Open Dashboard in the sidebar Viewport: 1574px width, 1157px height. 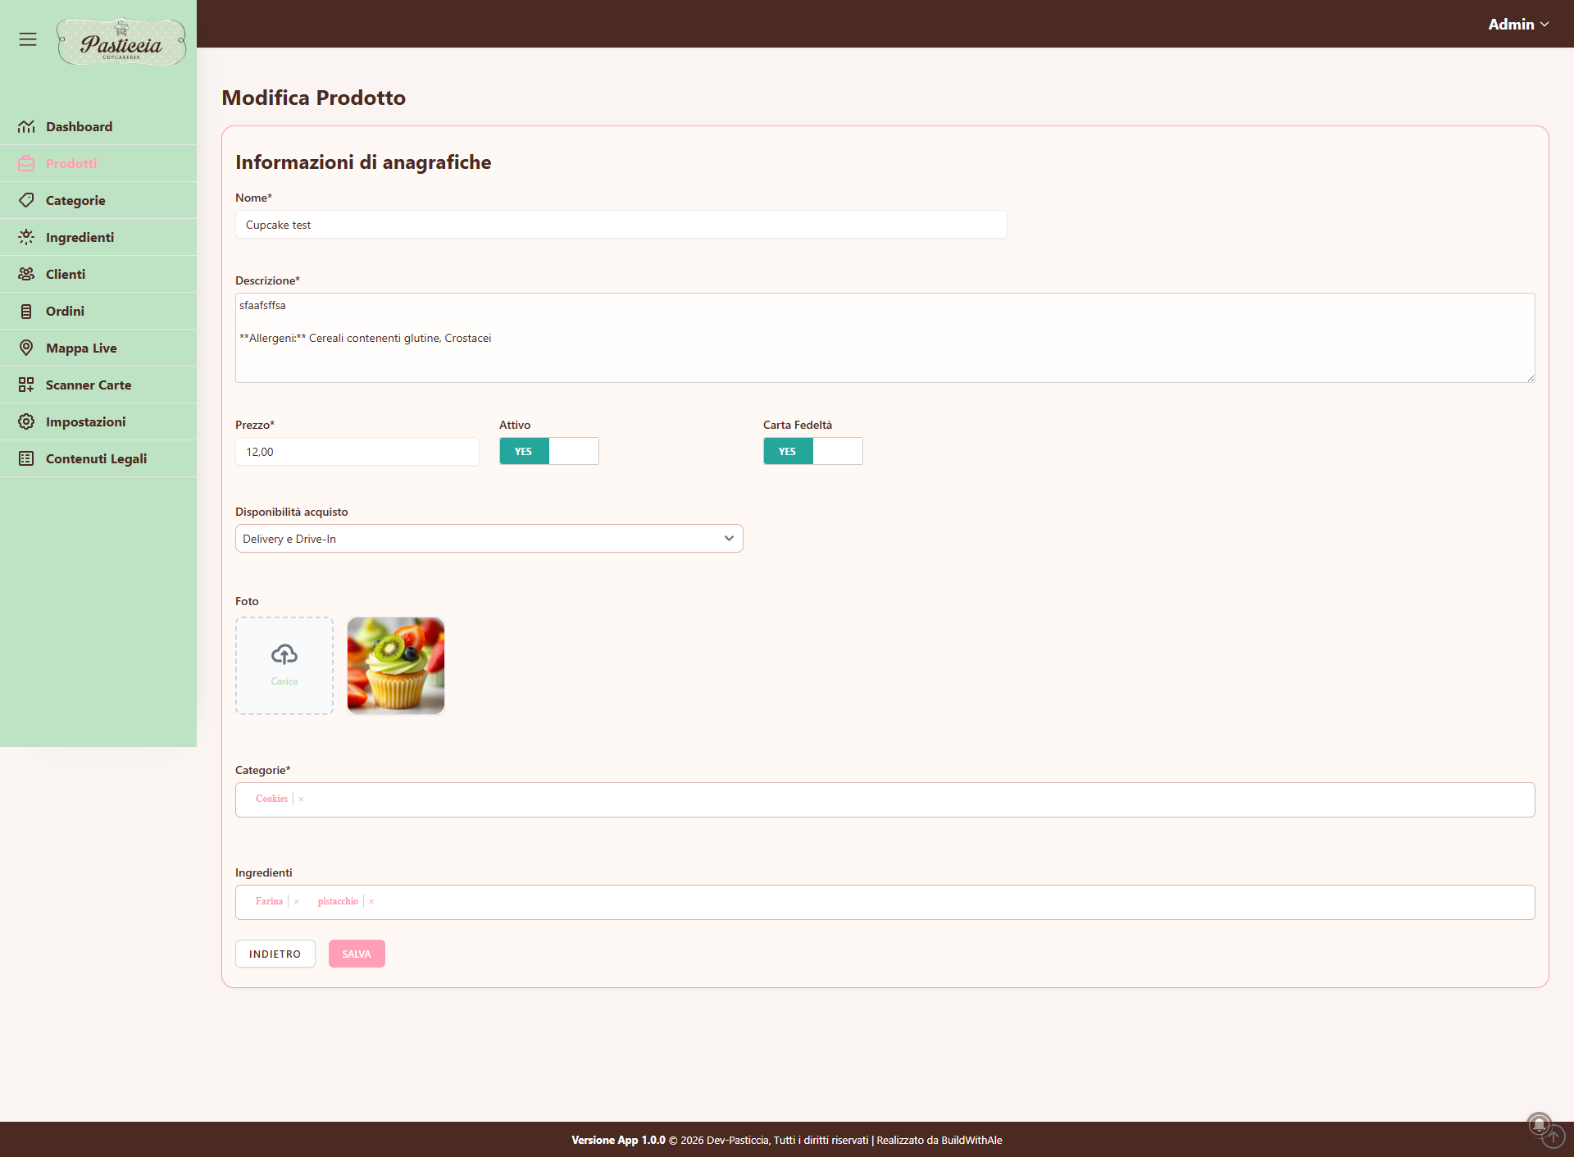point(98,126)
